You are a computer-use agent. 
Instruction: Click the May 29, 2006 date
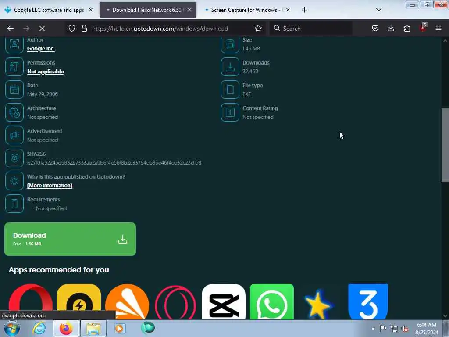click(x=43, y=94)
